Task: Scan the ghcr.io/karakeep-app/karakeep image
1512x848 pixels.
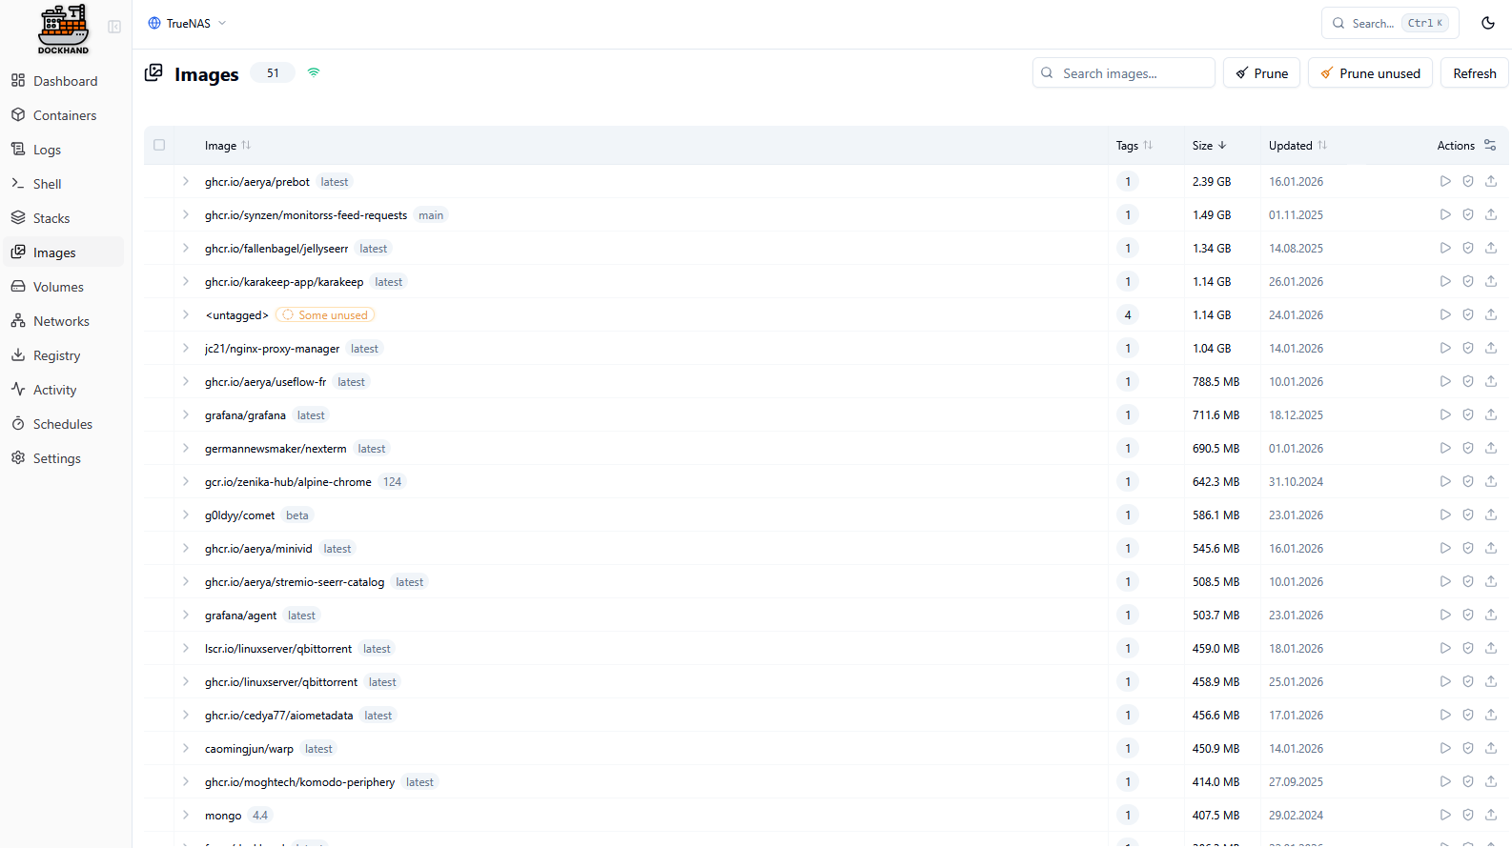Action: (1468, 281)
